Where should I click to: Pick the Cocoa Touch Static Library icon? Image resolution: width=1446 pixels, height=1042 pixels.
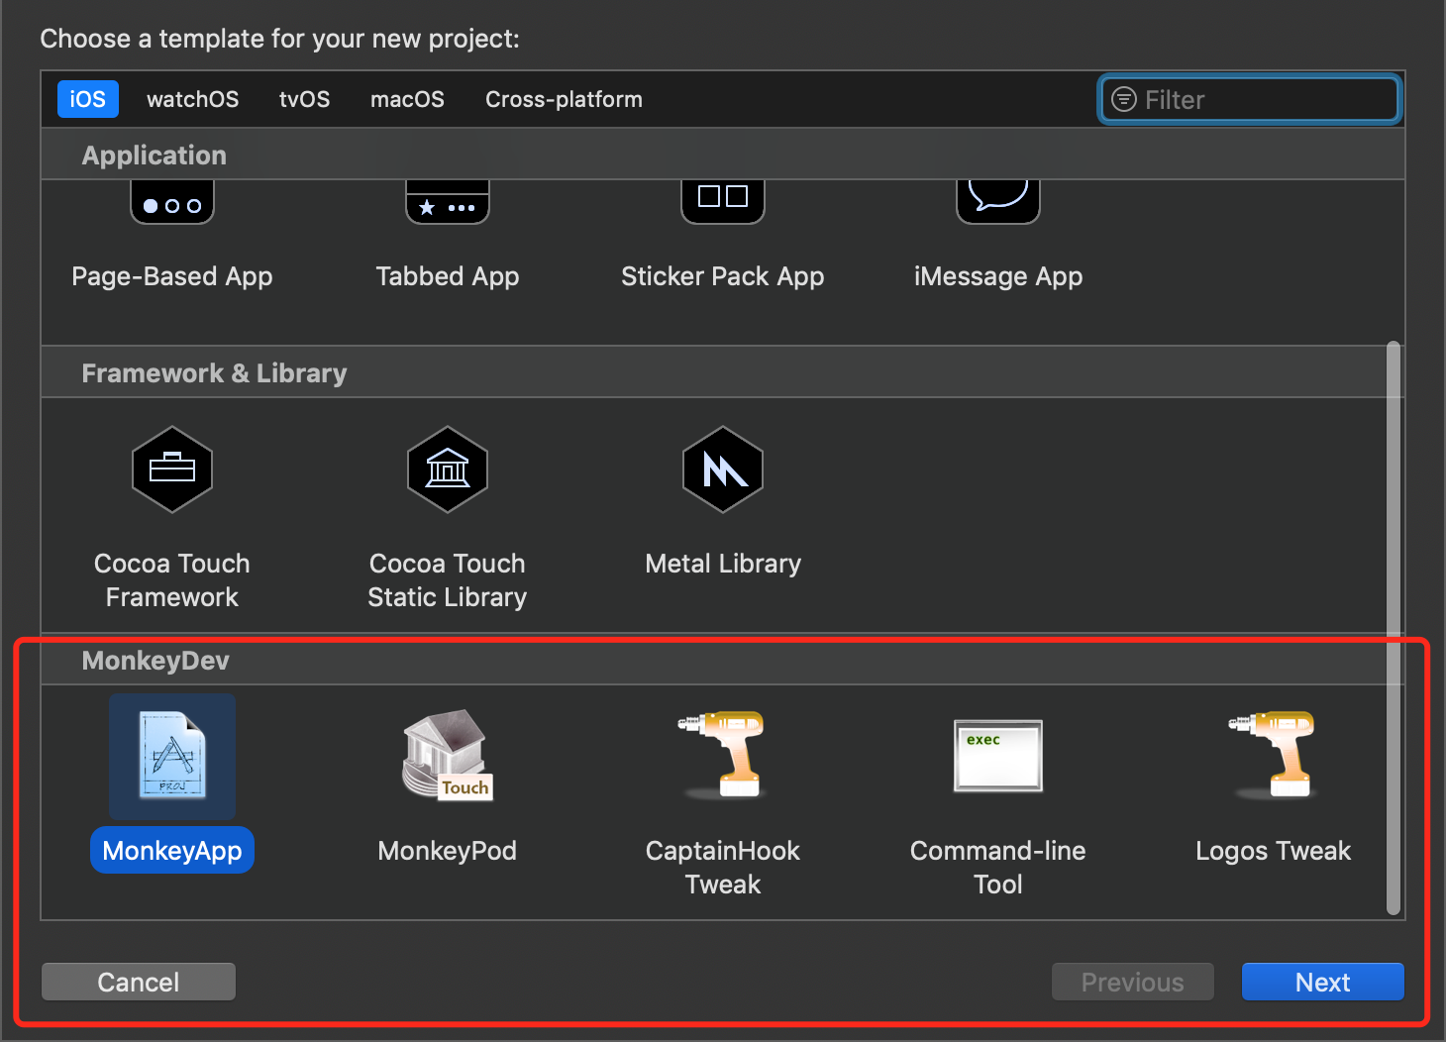coord(448,469)
